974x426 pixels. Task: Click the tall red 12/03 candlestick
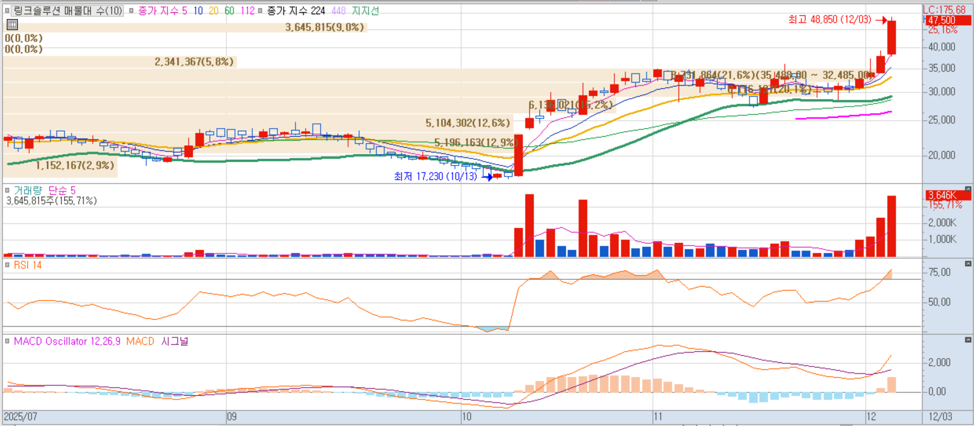891,37
